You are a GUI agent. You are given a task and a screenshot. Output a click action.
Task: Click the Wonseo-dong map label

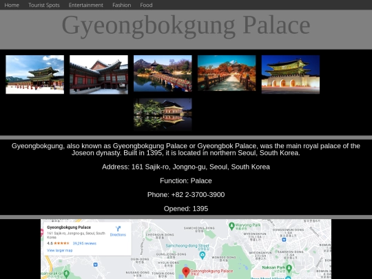[x=223, y=258]
